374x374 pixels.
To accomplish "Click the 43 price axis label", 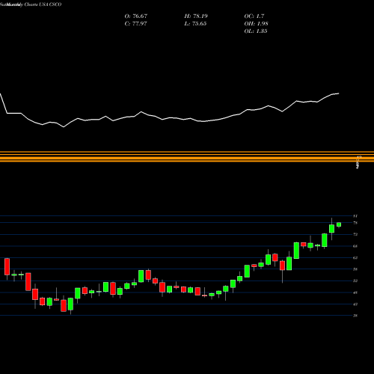I will coord(355,304).
